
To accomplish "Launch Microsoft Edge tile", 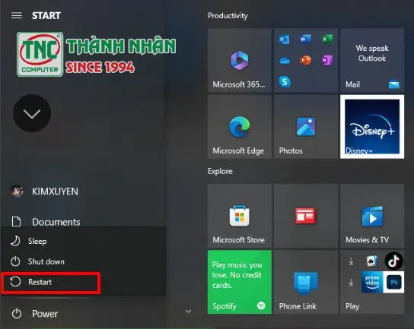I will tap(240, 127).
